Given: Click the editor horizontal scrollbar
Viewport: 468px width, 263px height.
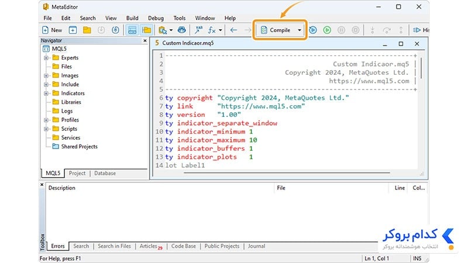Looking at the screenshot, I should (x=287, y=172).
